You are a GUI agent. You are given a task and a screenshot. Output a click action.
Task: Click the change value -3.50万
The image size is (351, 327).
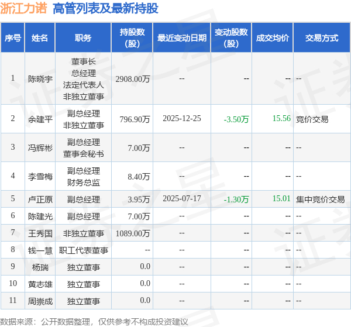click(x=236, y=119)
